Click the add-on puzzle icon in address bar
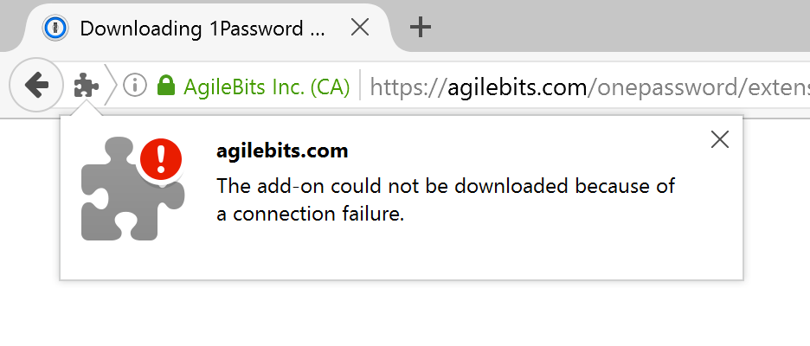Image resolution: width=810 pixels, height=346 pixels. coord(87,86)
